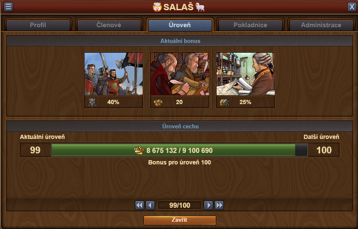Click the hammer 25% construction bonus icon
358x229 pixels.
(x=224, y=102)
